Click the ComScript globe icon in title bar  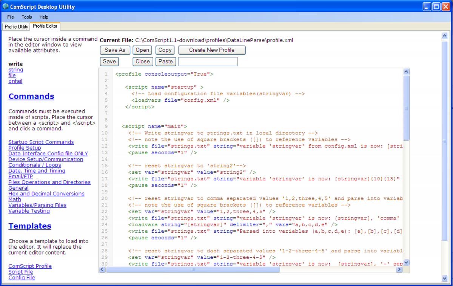(5, 6)
